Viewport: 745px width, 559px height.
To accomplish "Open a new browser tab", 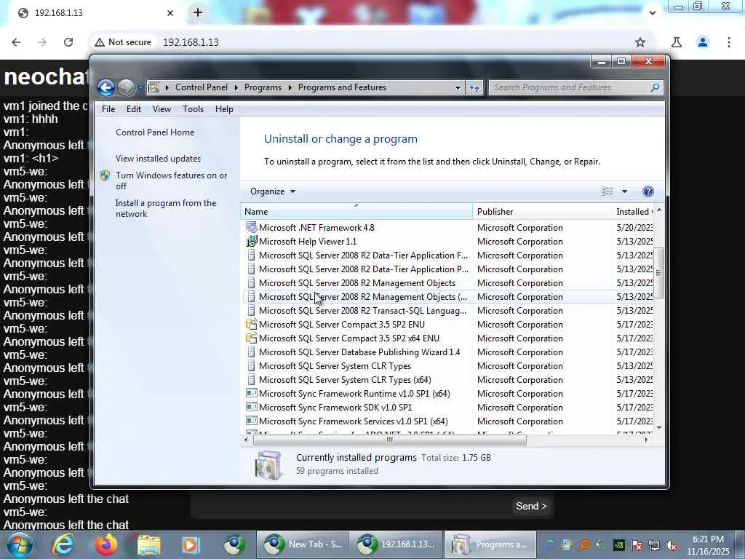I will [x=198, y=12].
